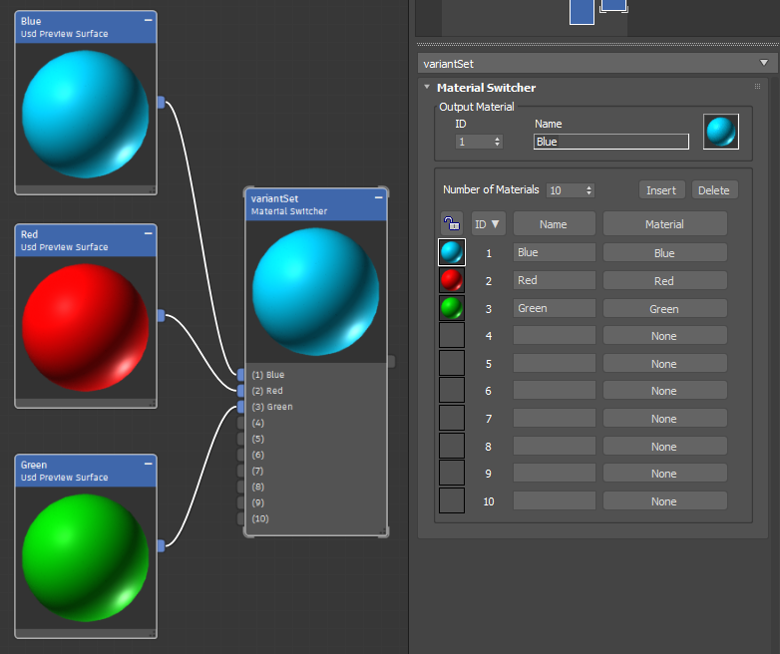Select empty material slot thumbnail in row 9
The width and height of the screenshot is (780, 654).
pos(452,473)
